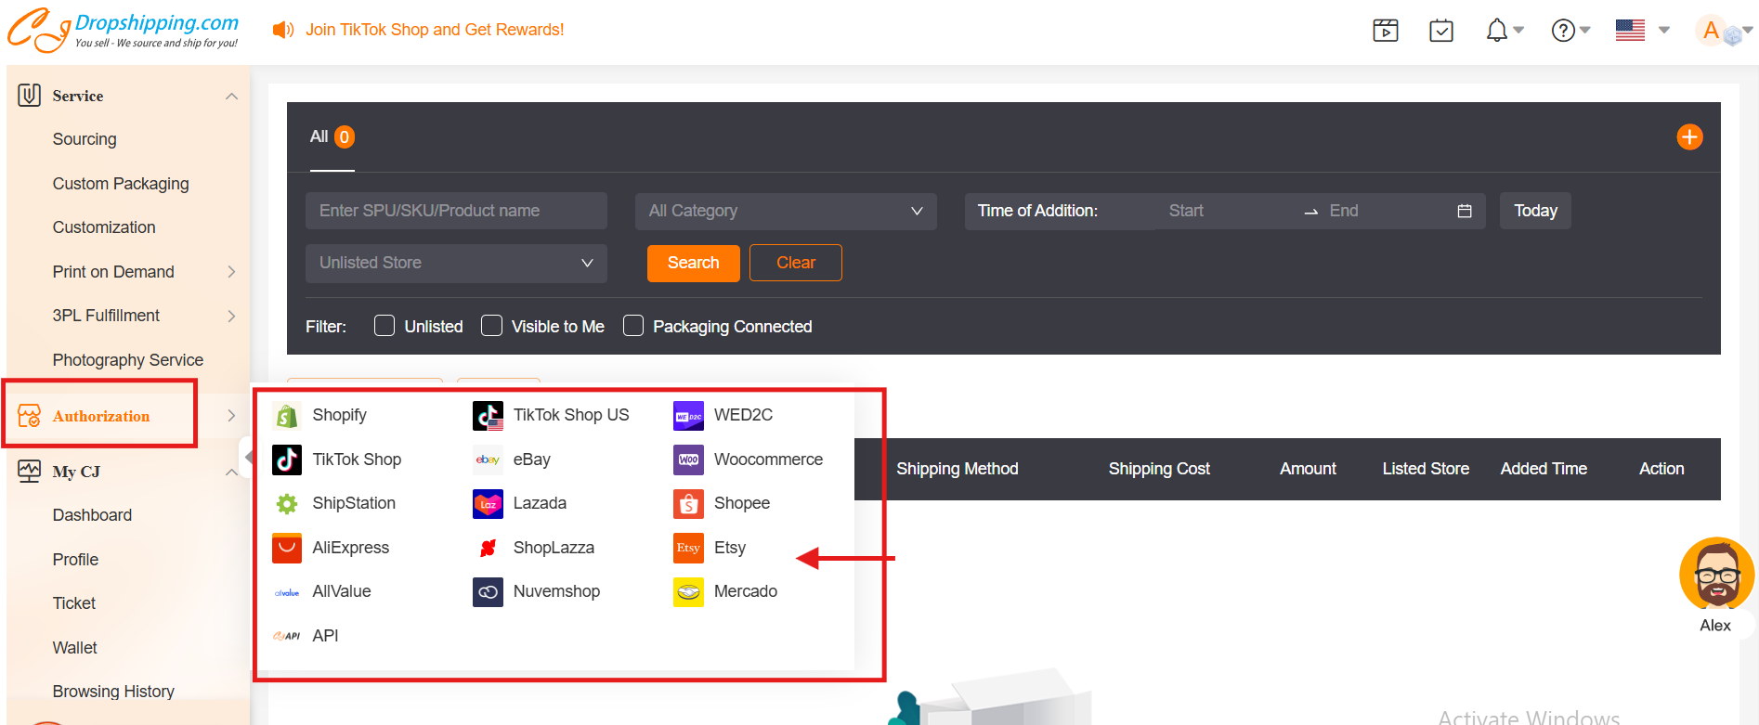Screen dimensions: 1759x725
Task: Expand the Authorization submenu arrow
Action: pos(231,416)
